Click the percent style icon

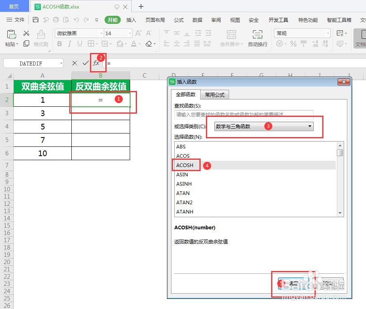click(x=293, y=44)
